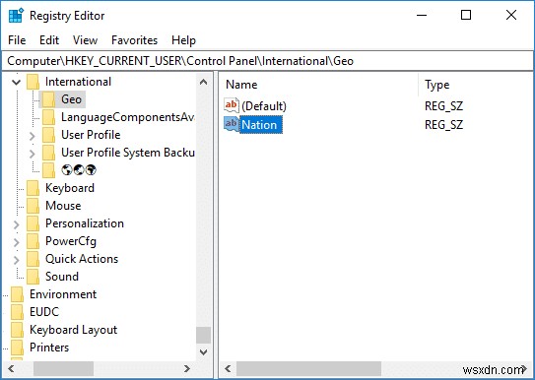Viewport: 535px width, 380px height.
Task: Select the Keyboard Layout key label
Action: (x=73, y=330)
